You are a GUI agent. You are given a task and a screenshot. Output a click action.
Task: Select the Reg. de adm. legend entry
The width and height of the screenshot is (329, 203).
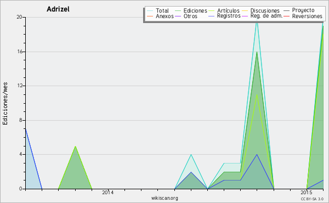click(x=262, y=16)
